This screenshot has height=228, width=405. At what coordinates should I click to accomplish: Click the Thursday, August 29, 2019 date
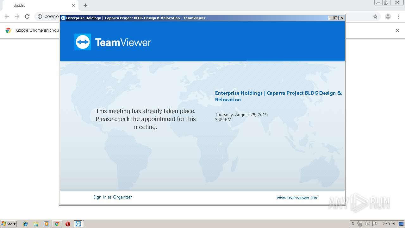241,115
